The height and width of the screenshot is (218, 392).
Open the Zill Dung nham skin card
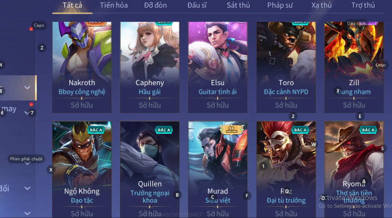(x=354, y=67)
